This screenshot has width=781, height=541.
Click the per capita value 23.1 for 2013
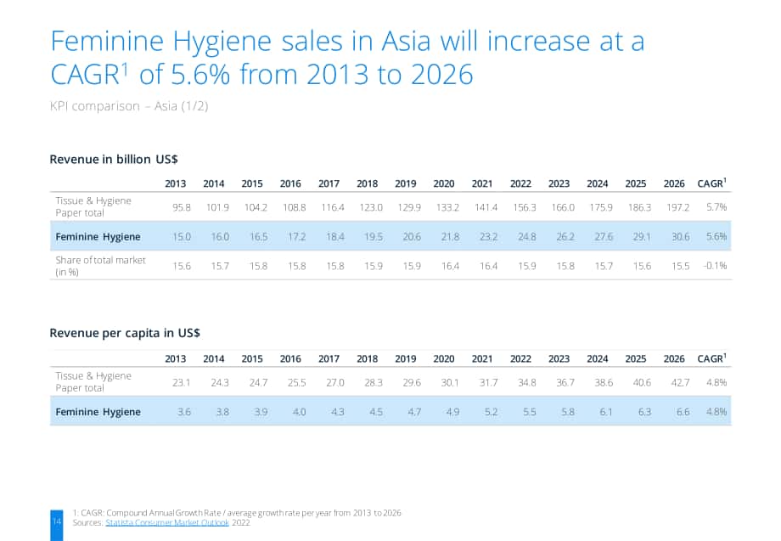[182, 382]
